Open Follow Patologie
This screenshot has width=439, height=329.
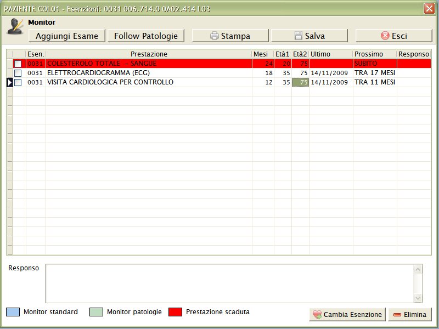pyautogui.click(x=146, y=36)
